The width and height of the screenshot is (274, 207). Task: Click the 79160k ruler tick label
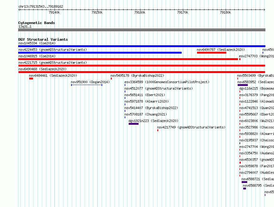(140, 12)
